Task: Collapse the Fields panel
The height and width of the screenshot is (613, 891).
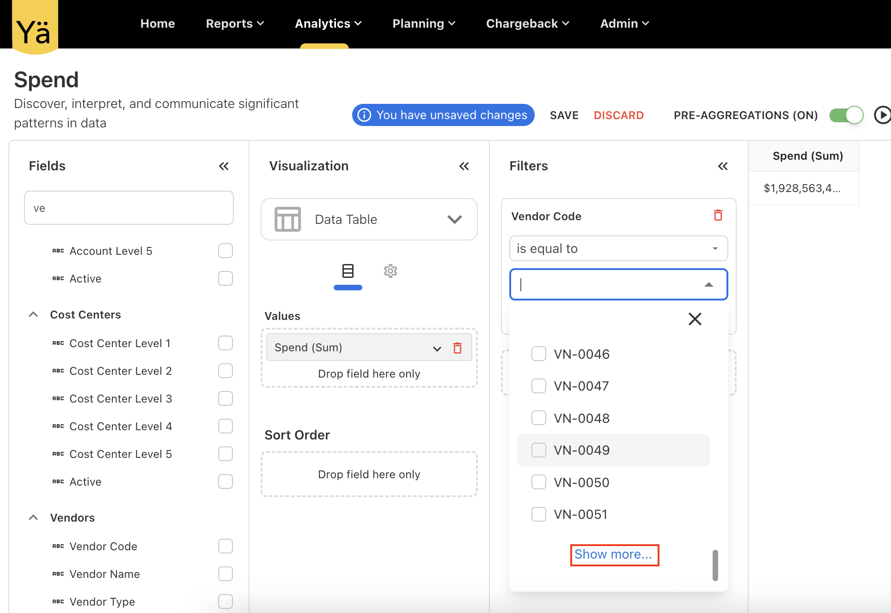Action: pyautogui.click(x=224, y=166)
